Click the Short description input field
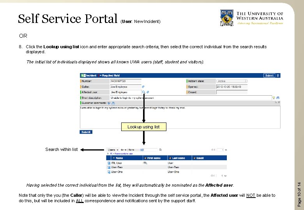 (191, 98)
